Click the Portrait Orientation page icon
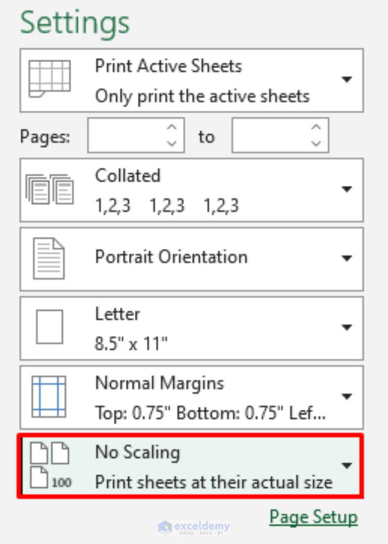388x544 pixels. click(x=49, y=258)
